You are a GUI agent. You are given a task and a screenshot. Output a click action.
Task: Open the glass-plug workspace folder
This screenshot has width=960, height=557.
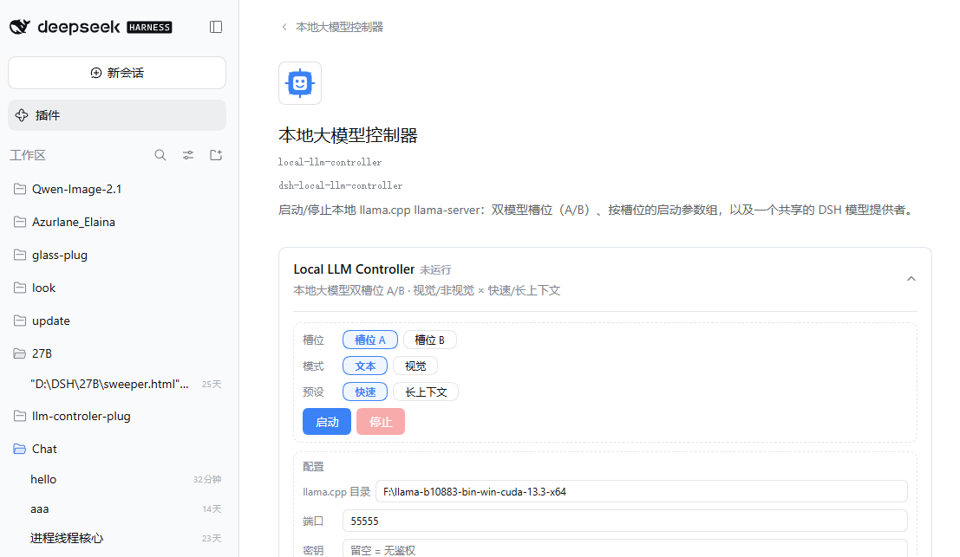[x=117, y=255]
